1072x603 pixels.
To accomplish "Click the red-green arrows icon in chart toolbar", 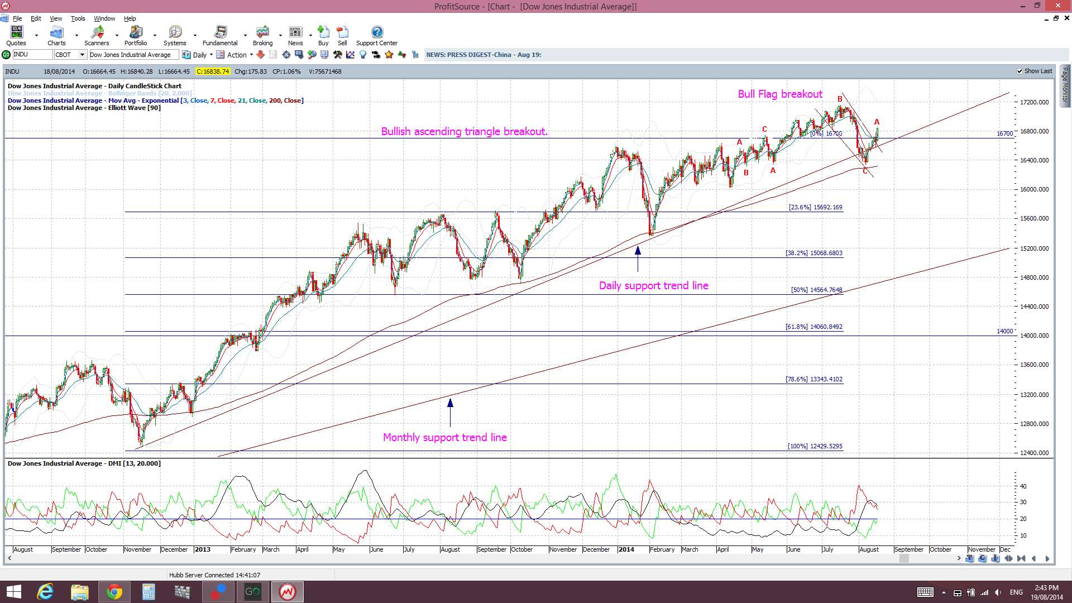I will point(402,55).
